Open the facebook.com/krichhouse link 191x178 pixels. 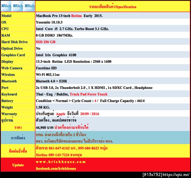pyautogui.click(x=56, y=168)
